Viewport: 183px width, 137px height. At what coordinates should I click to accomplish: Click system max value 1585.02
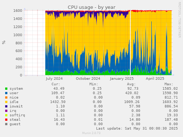pos(170,89)
